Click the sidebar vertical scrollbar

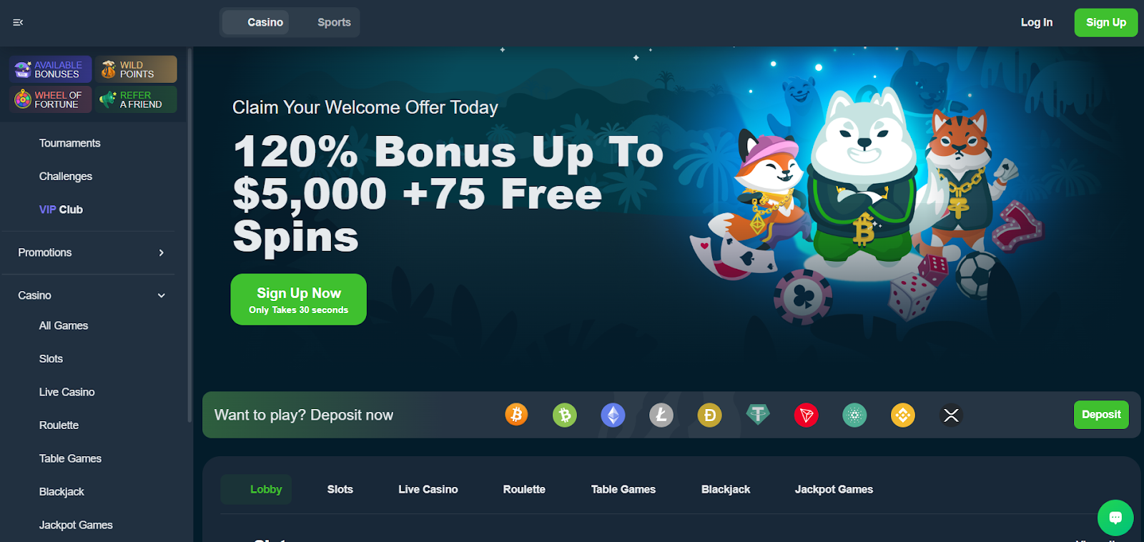coord(189,235)
